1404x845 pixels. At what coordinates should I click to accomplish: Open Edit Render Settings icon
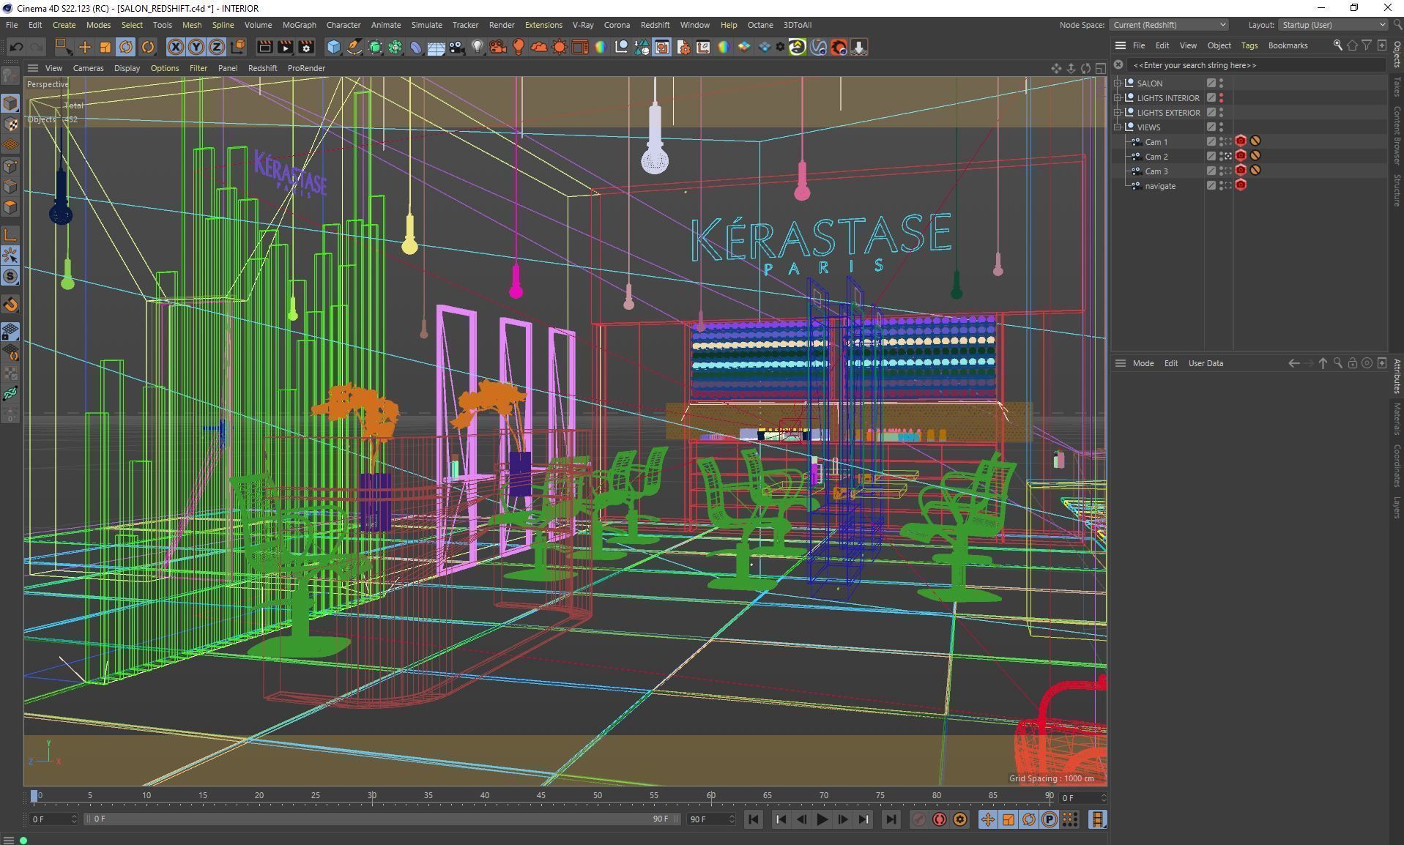(306, 47)
